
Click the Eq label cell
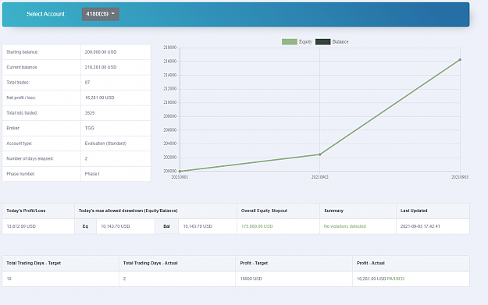click(x=85, y=226)
